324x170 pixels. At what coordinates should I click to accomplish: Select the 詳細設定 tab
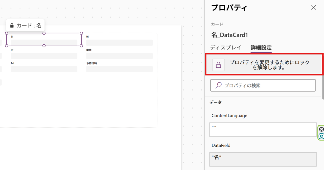tap(261, 47)
